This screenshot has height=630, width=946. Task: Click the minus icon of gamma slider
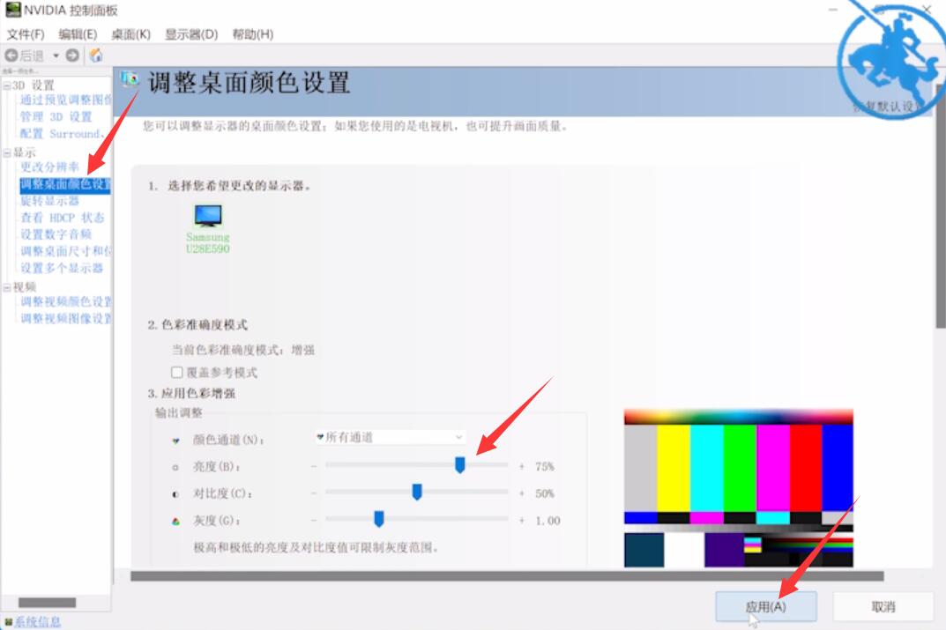(x=314, y=520)
